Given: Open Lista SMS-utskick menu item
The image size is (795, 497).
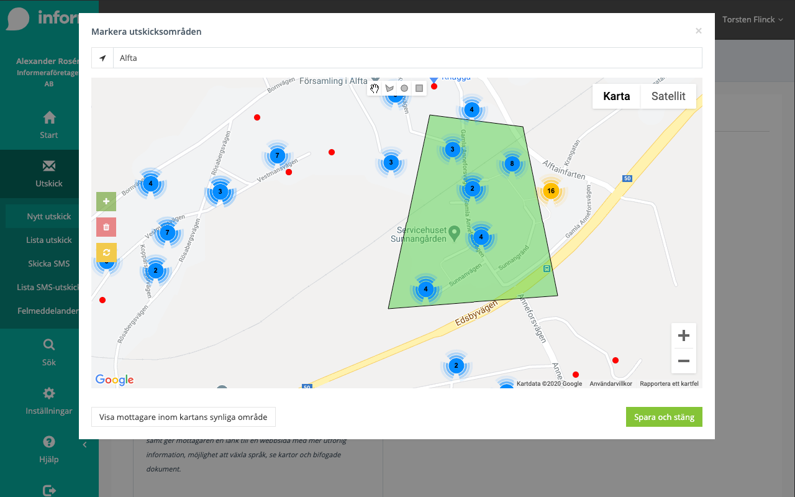Looking at the screenshot, I should coord(49,287).
